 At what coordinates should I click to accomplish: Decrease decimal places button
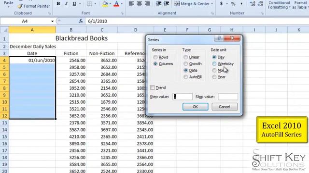(x=260, y=3)
